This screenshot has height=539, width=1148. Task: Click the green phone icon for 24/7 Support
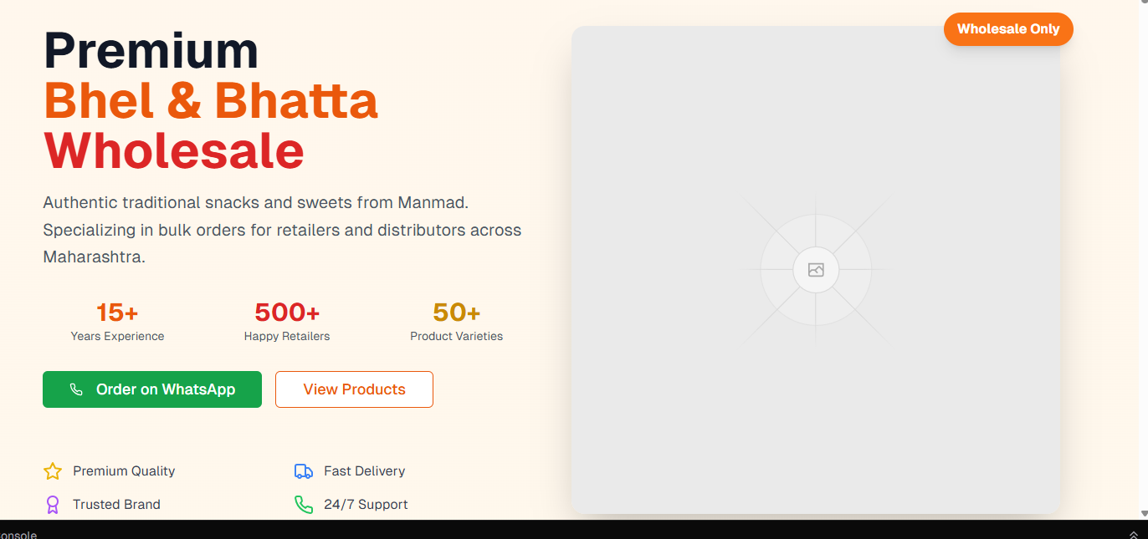click(304, 505)
